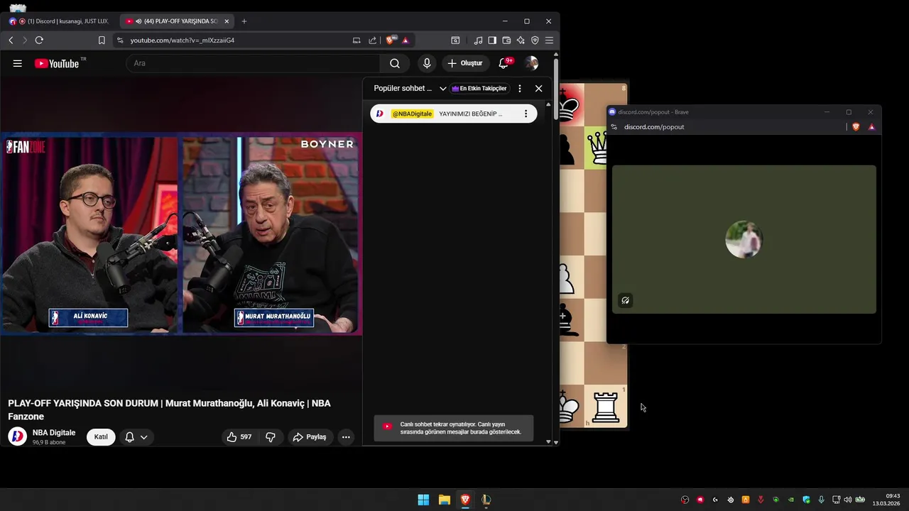The height and width of the screenshot is (511, 909).
Task: Open a new browser tab
Action: pos(244,21)
